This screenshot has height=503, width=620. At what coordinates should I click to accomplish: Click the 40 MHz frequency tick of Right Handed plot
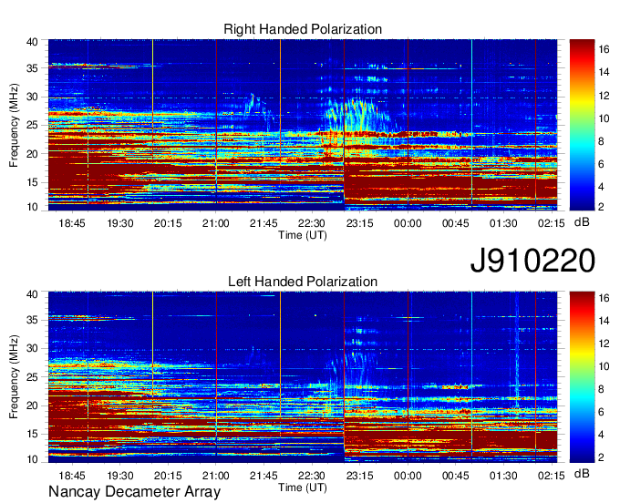click(32, 42)
